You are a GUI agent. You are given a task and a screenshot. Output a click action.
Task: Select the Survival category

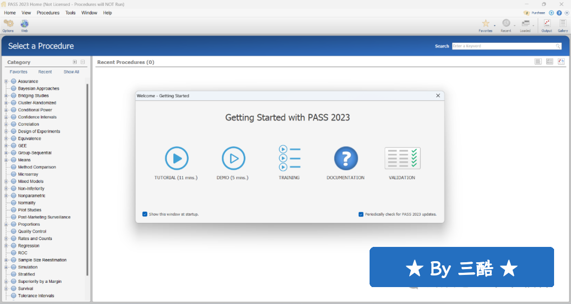pyautogui.click(x=25, y=289)
